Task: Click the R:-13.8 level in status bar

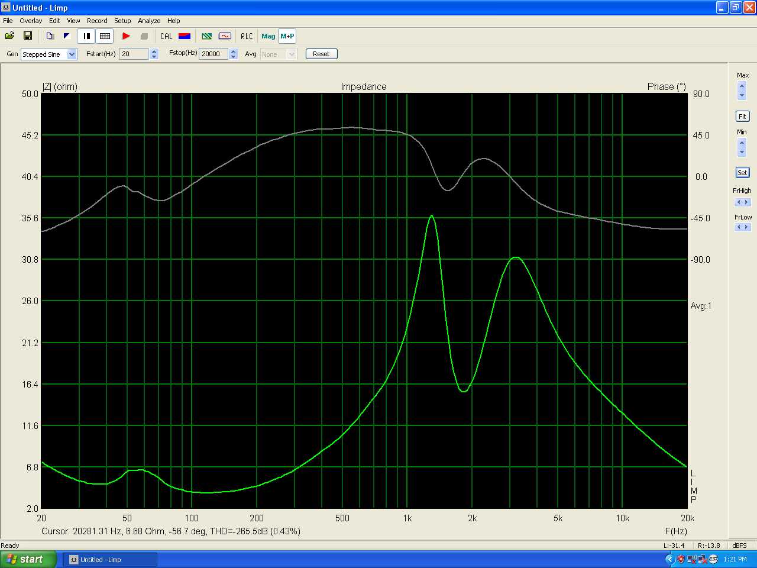Action: pyautogui.click(x=709, y=546)
